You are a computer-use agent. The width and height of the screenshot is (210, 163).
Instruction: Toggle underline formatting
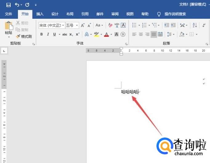tap(55, 34)
